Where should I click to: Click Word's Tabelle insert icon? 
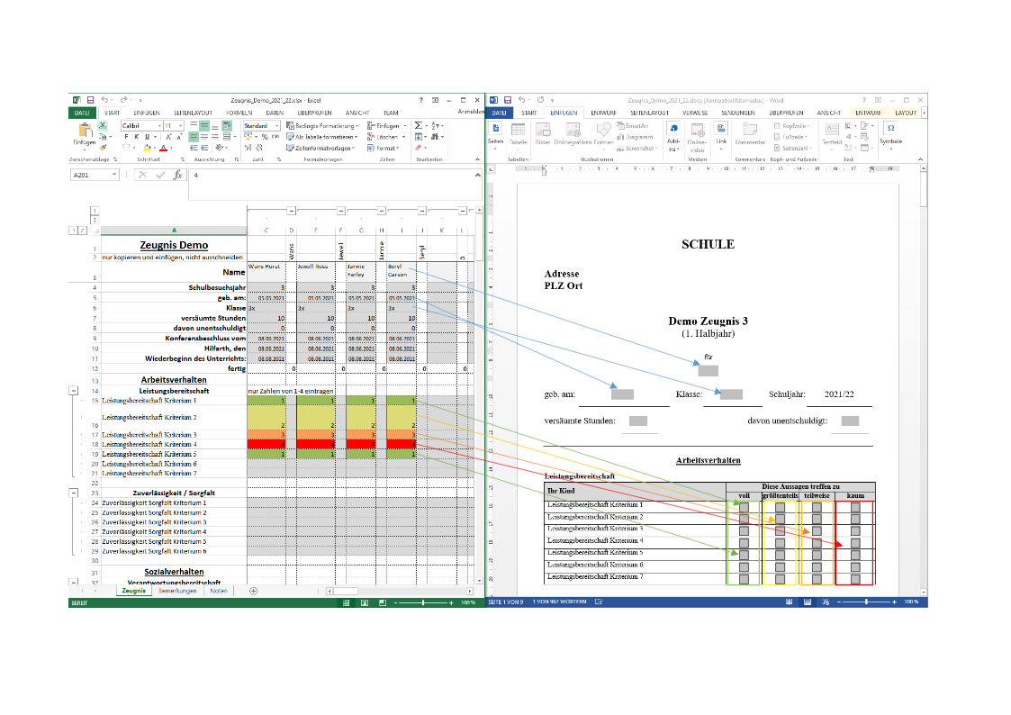[519, 131]
